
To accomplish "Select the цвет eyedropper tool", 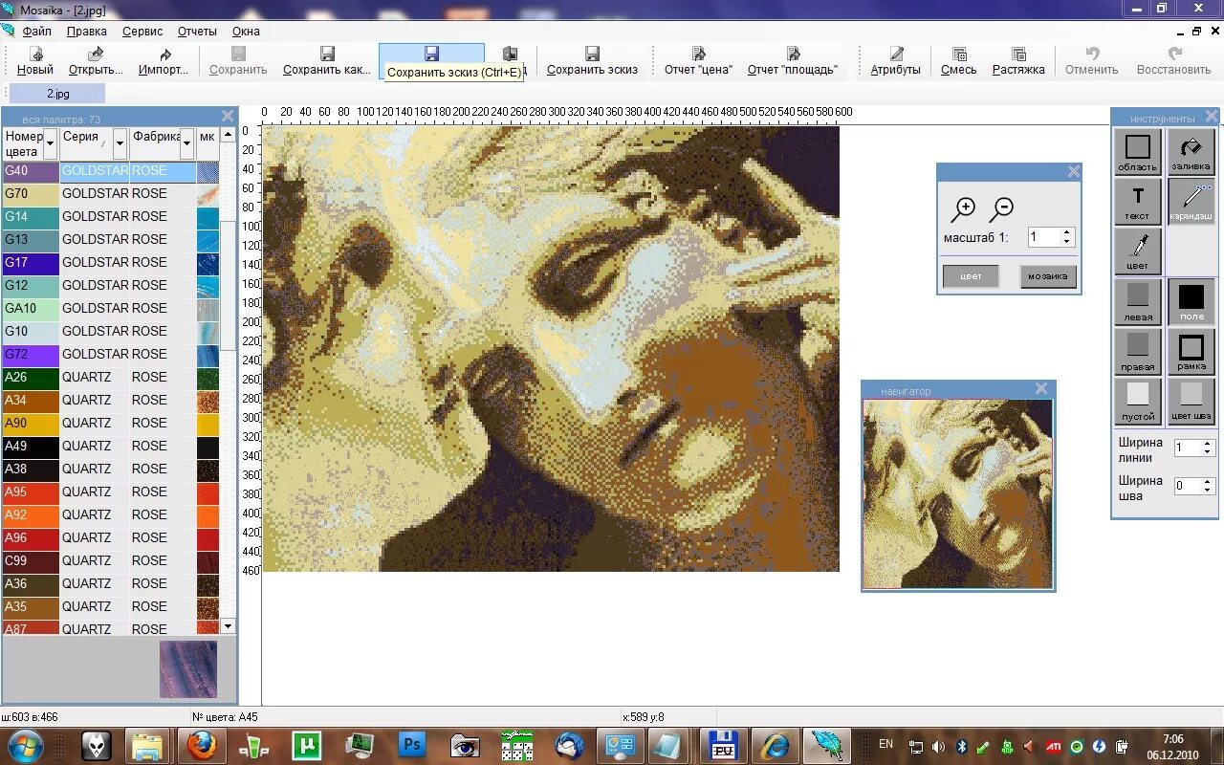I will 1138,251.
